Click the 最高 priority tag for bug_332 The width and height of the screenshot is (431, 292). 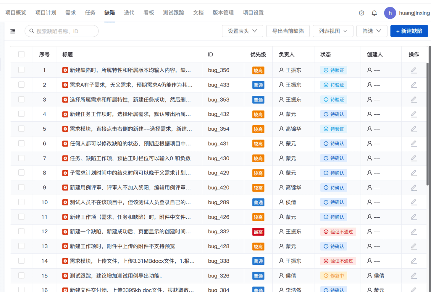pos(258,232)
